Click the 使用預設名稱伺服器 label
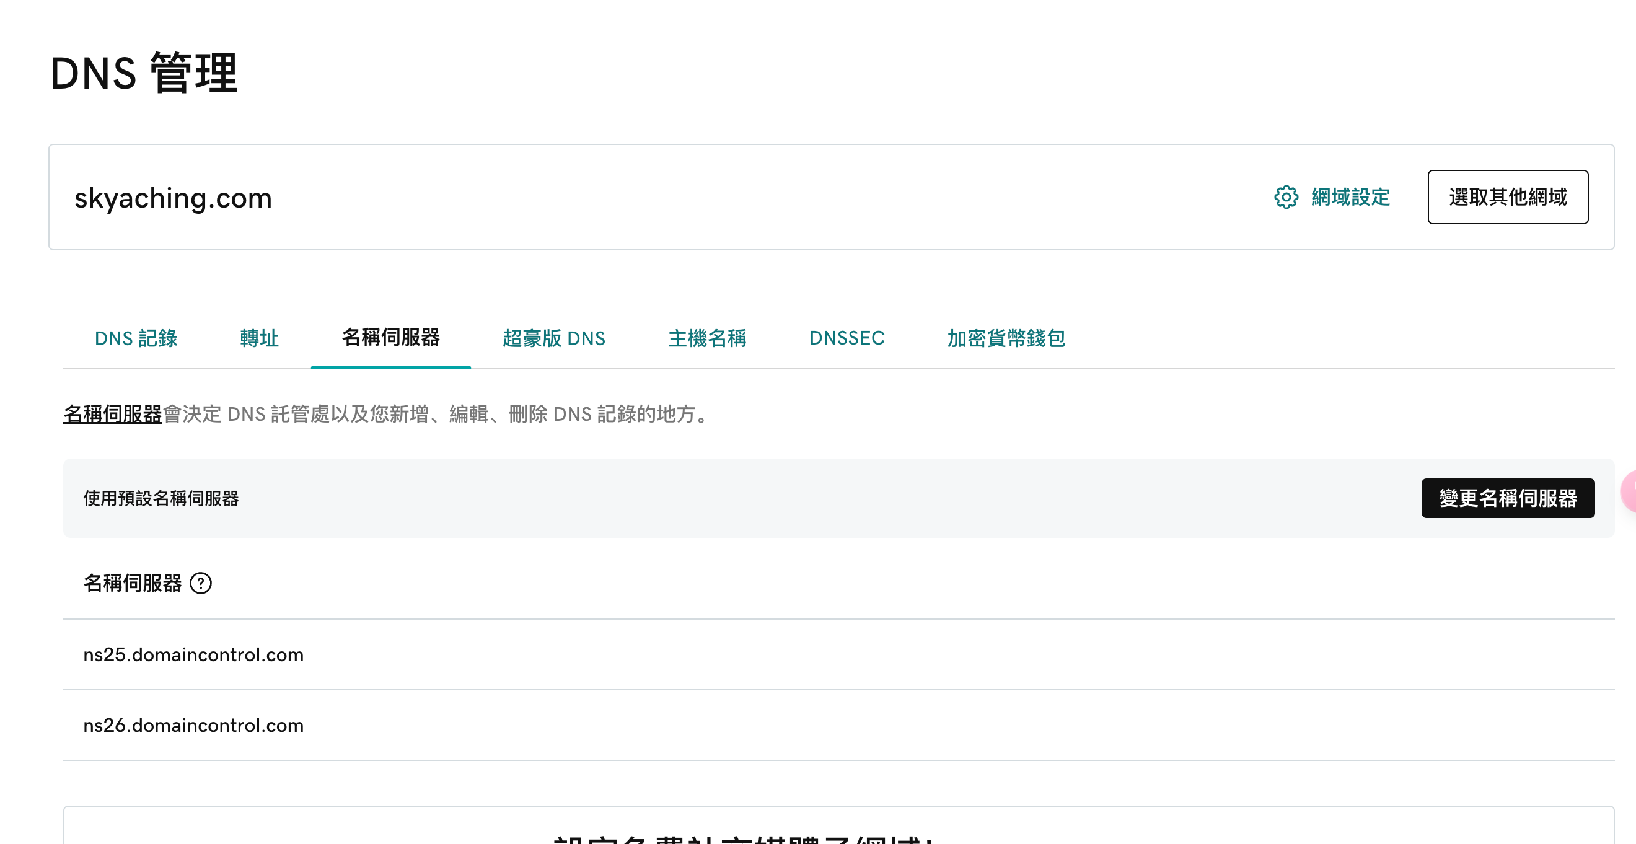Screen dimensions: 1636x844 click(x=161, y=498)
